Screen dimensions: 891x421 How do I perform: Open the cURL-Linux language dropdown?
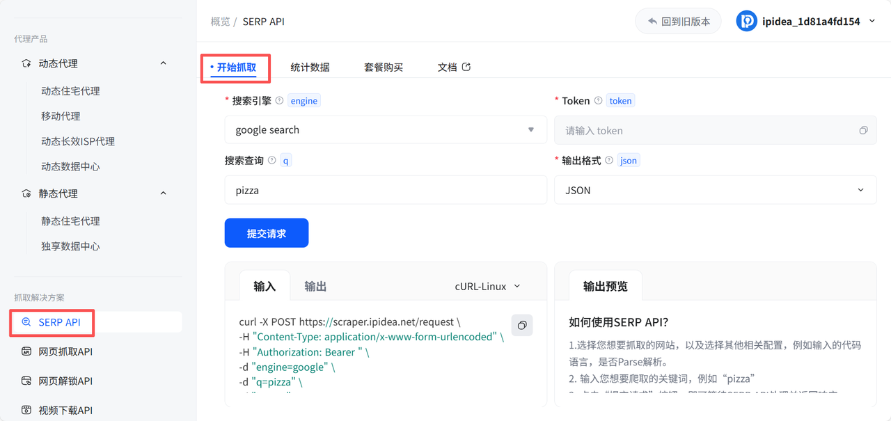(x=487, y=286)
